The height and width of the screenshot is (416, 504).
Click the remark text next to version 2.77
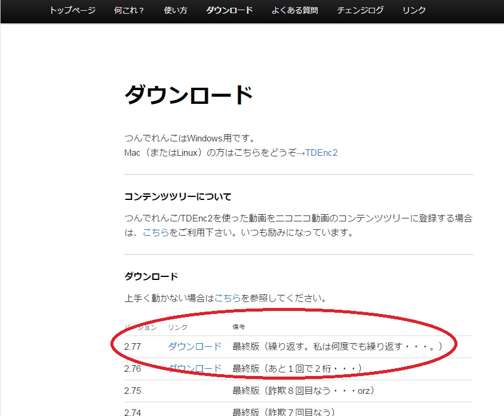coord(322,346)
